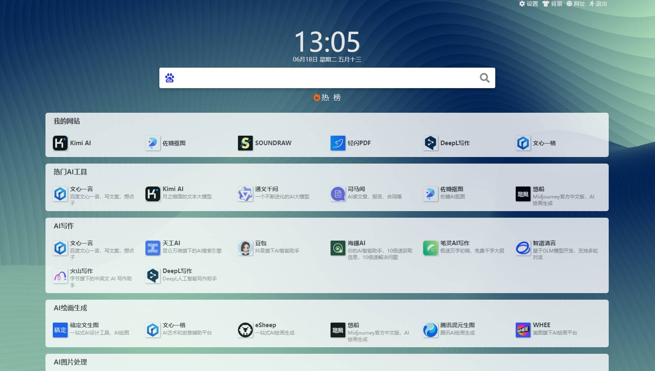Open Kimi AI icon in 我的网站
The image size is (655, 371).
[x=60, y=143]
